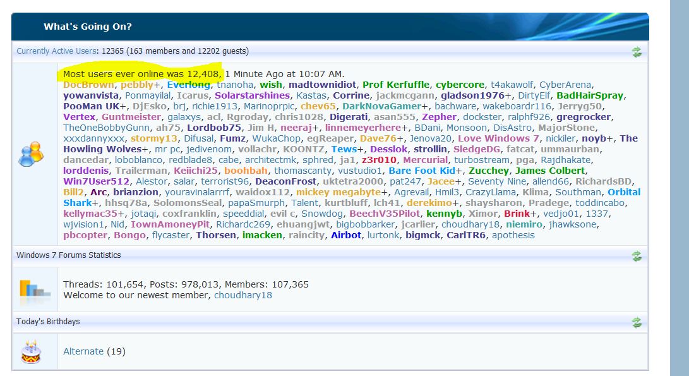Open Airbot's profile
The width and height of the screenshot is (689, 376).
346,235
